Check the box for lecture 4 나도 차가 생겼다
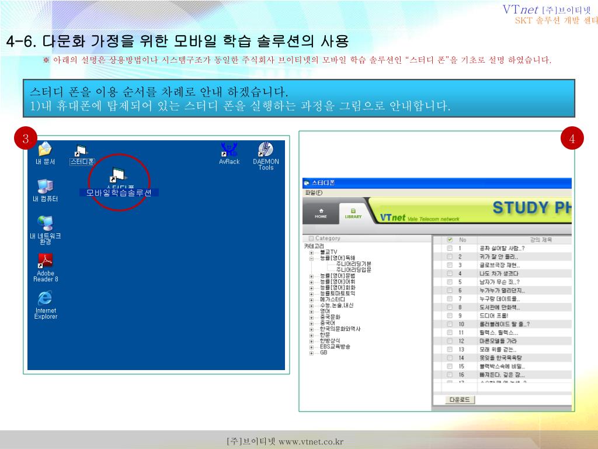598x449 pixels. 450,274
